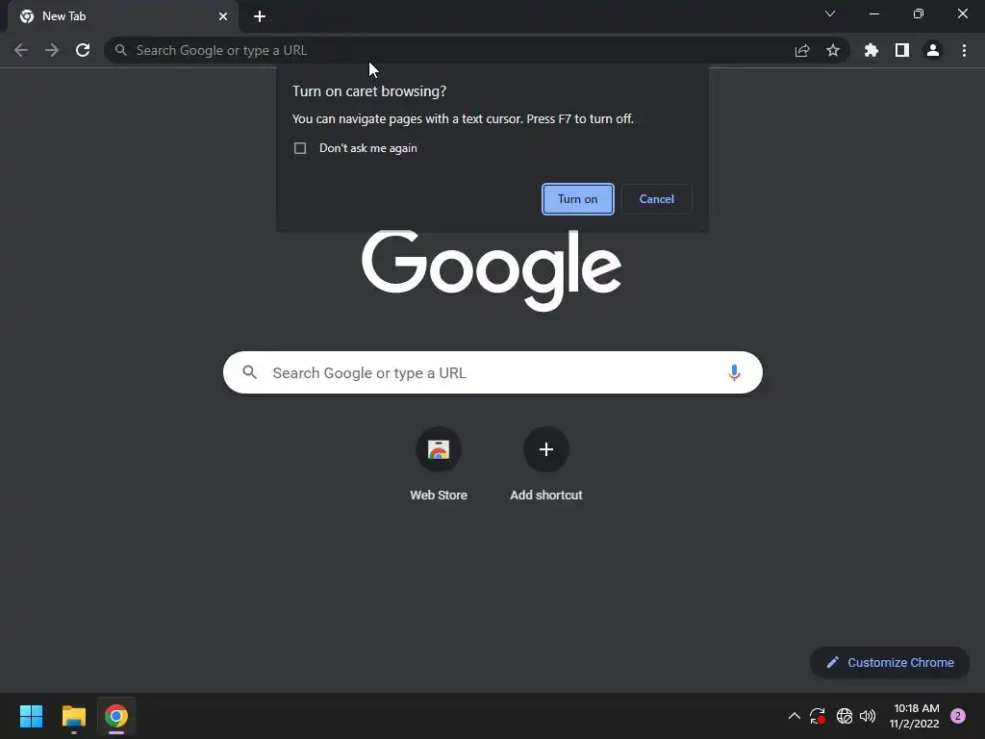
Task: Open the profile avatar menu
Action: [x=933, y=50]
